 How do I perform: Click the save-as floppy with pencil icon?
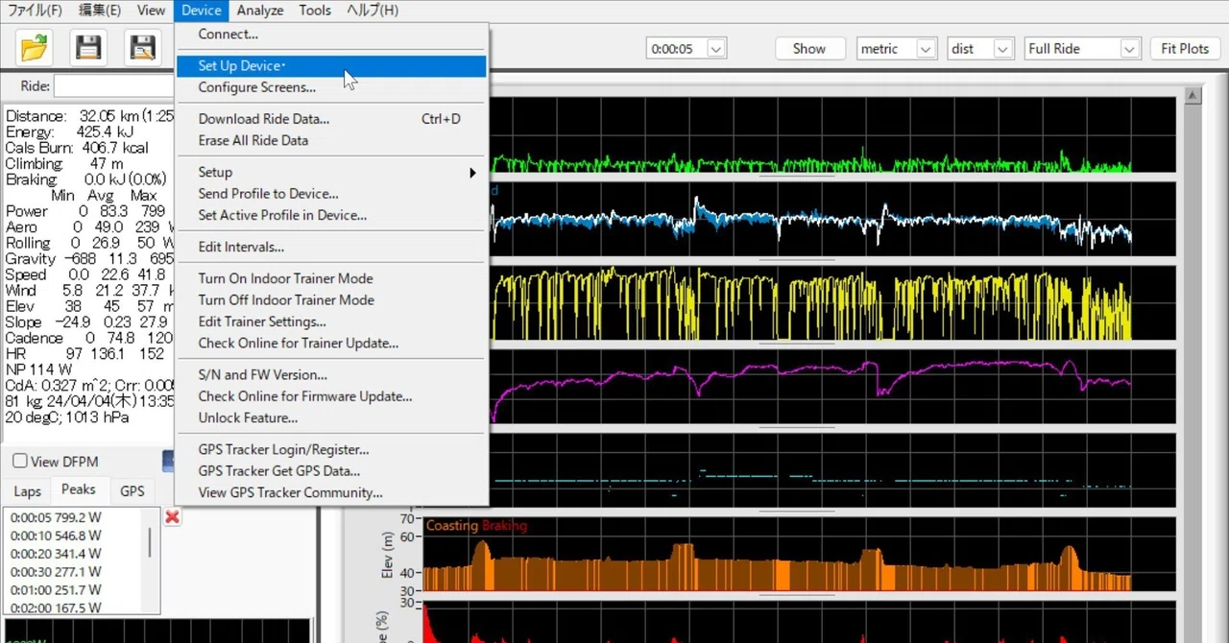pos(142,47)
